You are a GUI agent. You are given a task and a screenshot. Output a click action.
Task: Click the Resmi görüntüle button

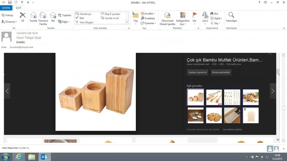point(221,73)
